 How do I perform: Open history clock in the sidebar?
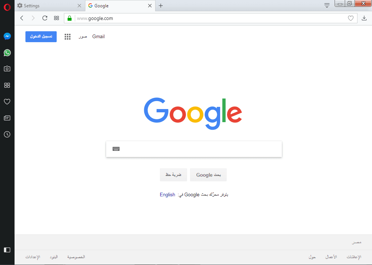click(x=7, y=134)
